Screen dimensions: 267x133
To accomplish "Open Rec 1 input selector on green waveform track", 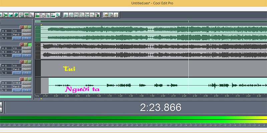I will [27, 35].
